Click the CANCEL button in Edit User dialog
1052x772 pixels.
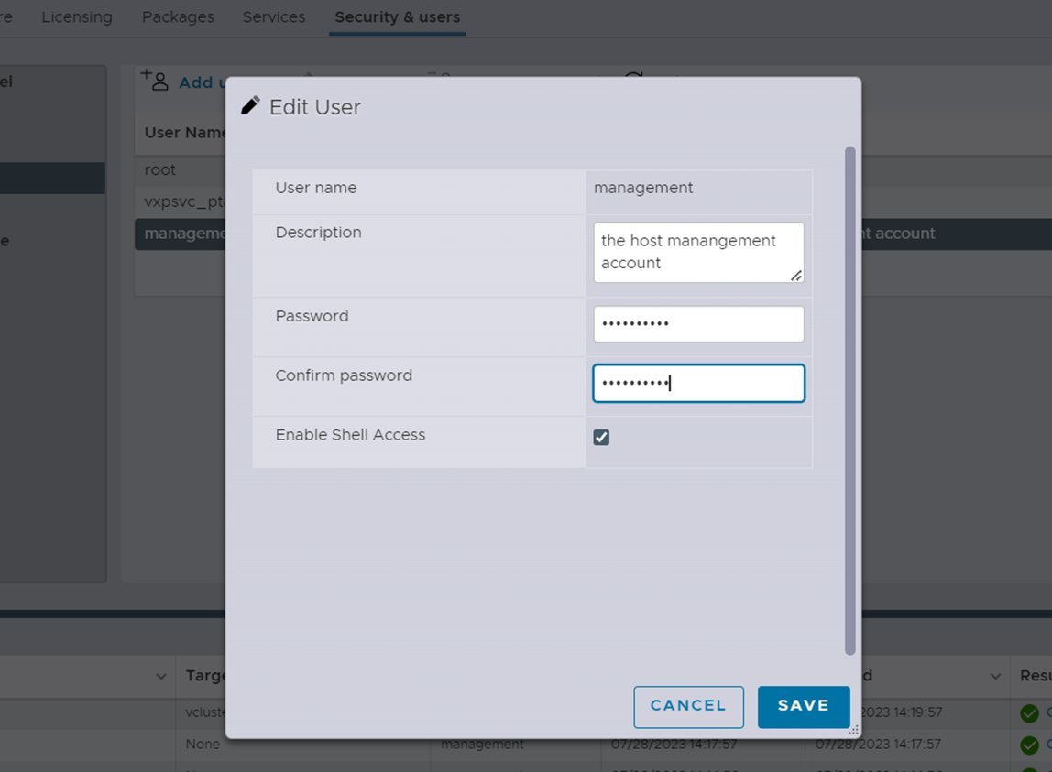point(688,706)
